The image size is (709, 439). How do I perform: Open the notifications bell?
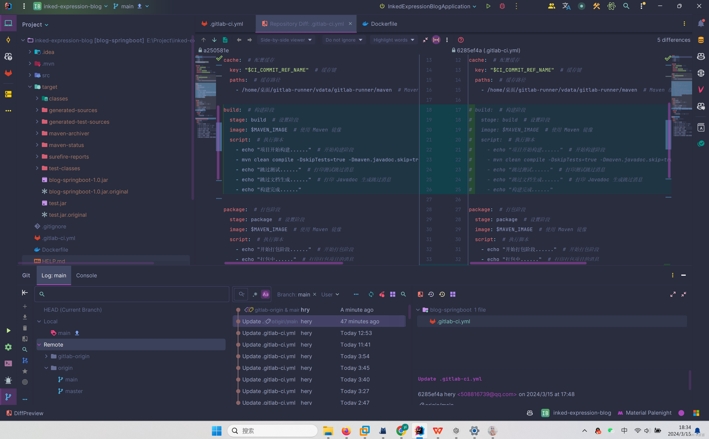(701, 24)
